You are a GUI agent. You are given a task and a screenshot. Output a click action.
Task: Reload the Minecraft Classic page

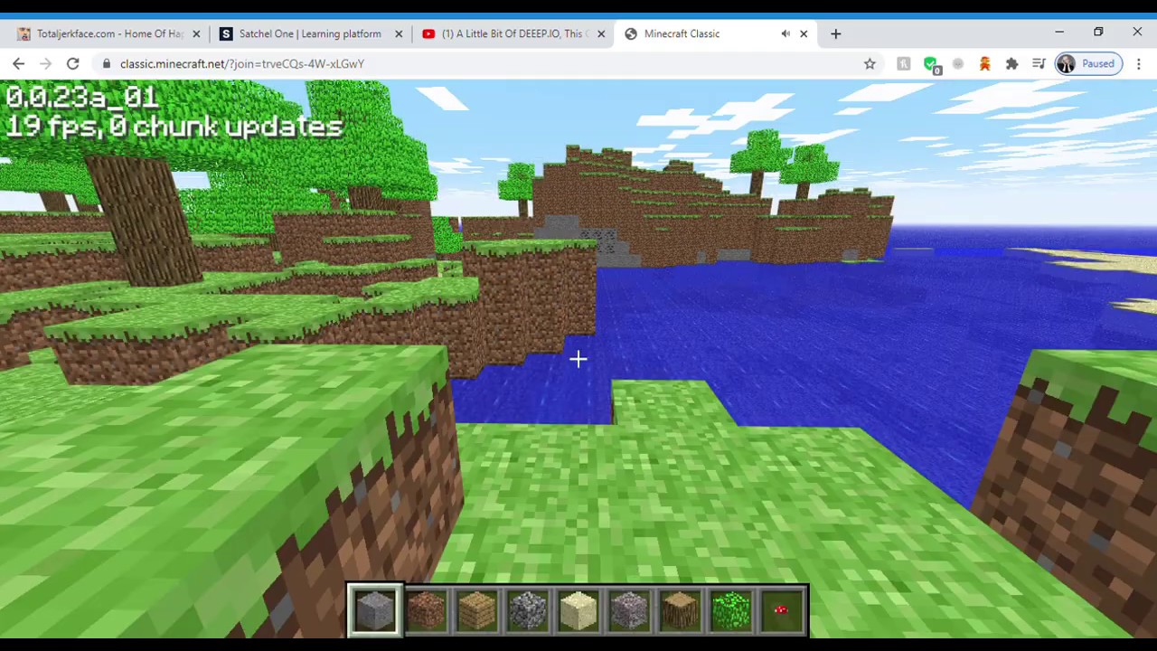point(73,63)
